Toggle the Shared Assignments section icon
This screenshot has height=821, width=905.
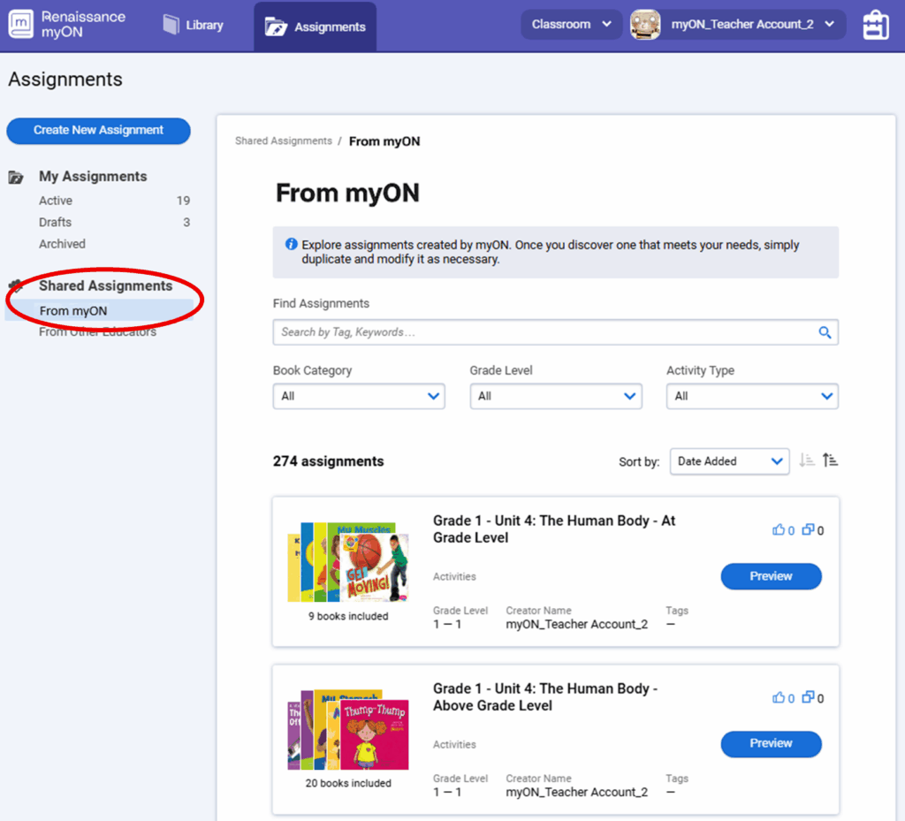click(15, 285)
